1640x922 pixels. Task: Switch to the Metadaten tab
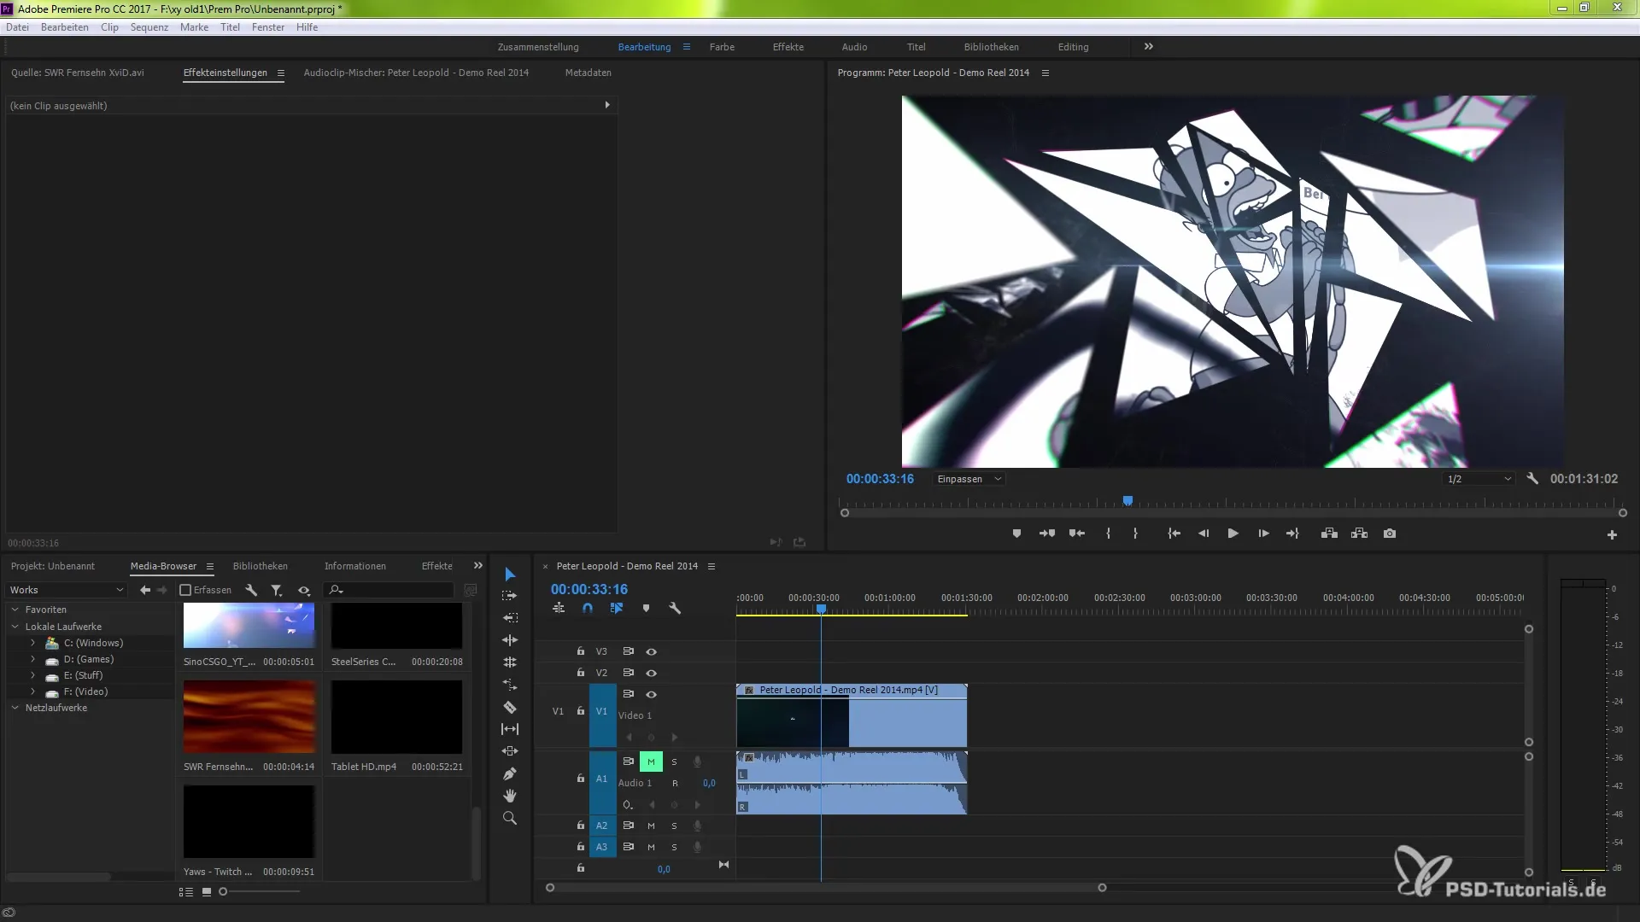click(588, 73)
